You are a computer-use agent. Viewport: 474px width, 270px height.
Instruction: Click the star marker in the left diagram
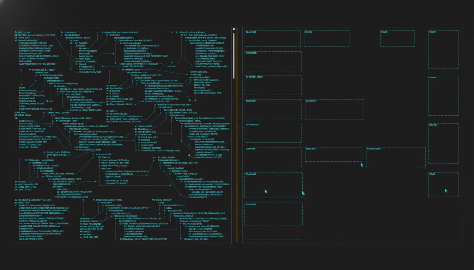click(189, 155)
